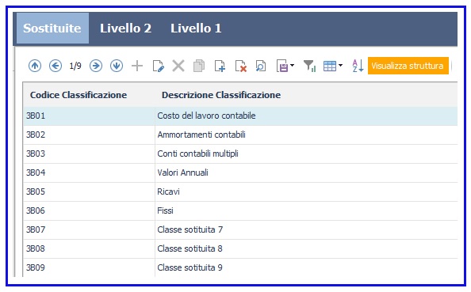Select cell with code 3B05
Image resolution: width=471 pixels, height=292 pixels.
click(x=89, y=192)
